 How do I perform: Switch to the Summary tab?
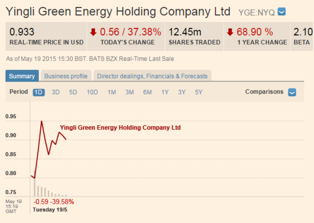click(22, 76)
